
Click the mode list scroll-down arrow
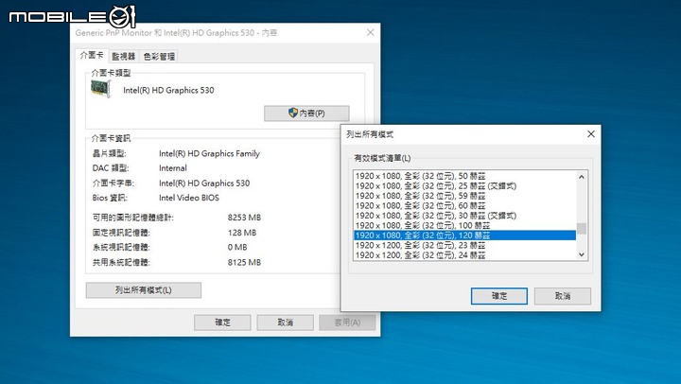(582, 254)
